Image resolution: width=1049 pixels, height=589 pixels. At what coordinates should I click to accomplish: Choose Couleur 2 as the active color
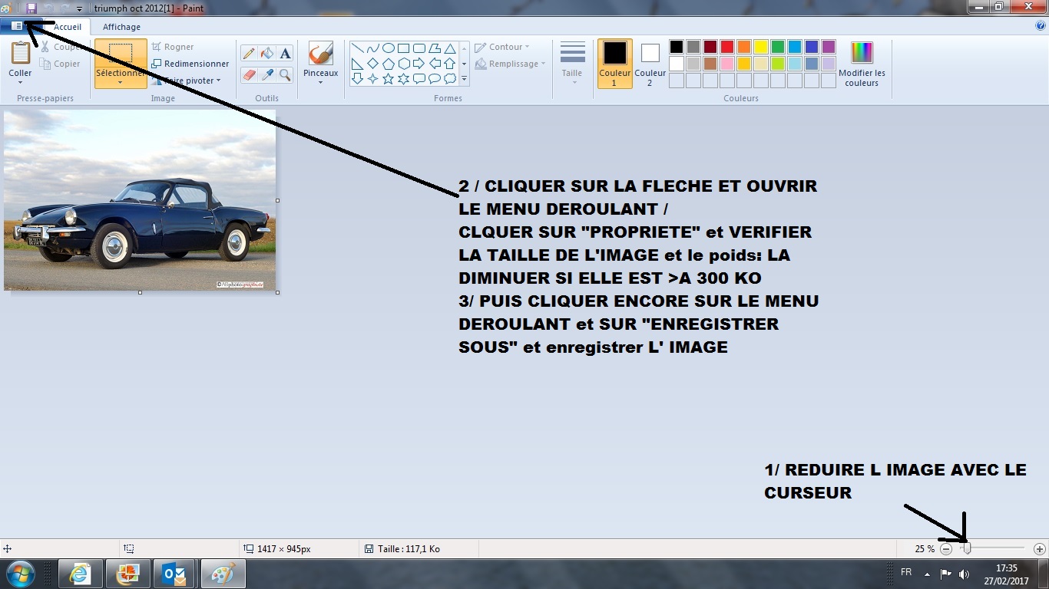pyautogui.click(x=650, y=64)
